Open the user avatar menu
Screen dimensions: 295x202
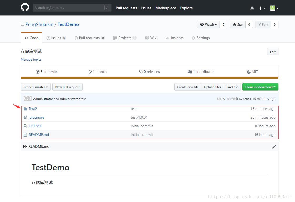[x=274, y=8]
